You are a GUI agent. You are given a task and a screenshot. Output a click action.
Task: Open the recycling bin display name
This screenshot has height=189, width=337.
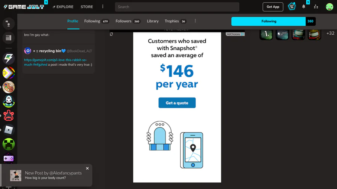pos(49,51)
